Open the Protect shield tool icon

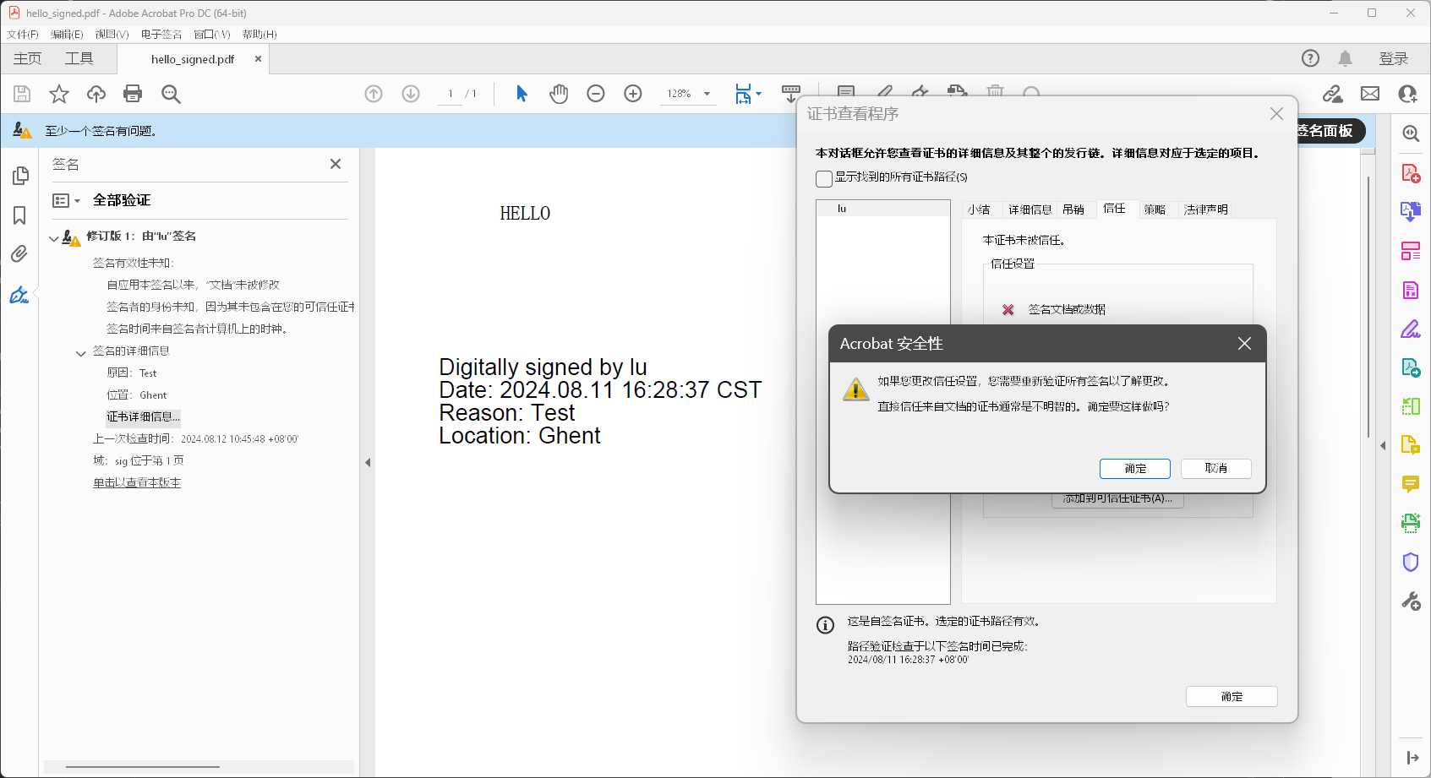pos(1411,562)
